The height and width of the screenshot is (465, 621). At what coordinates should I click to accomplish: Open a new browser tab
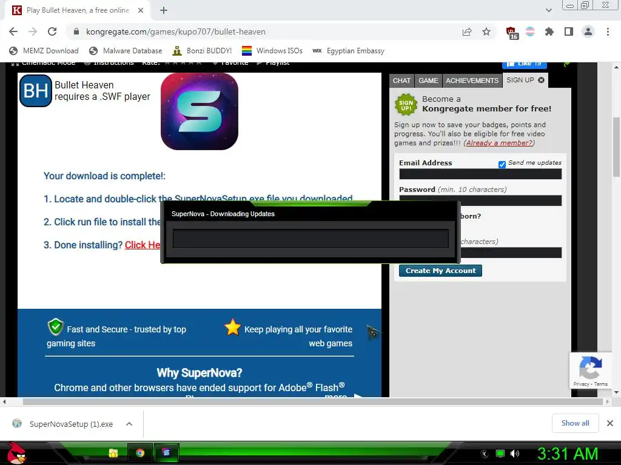point(164,10)
